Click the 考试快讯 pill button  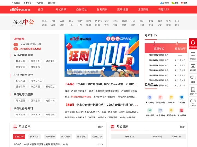50,61
